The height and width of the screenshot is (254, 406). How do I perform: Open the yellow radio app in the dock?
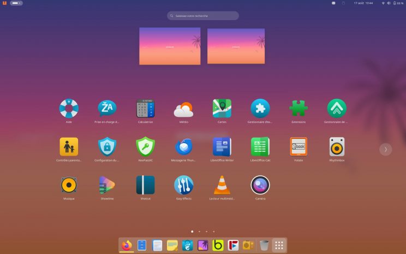(x=248, y=245)
